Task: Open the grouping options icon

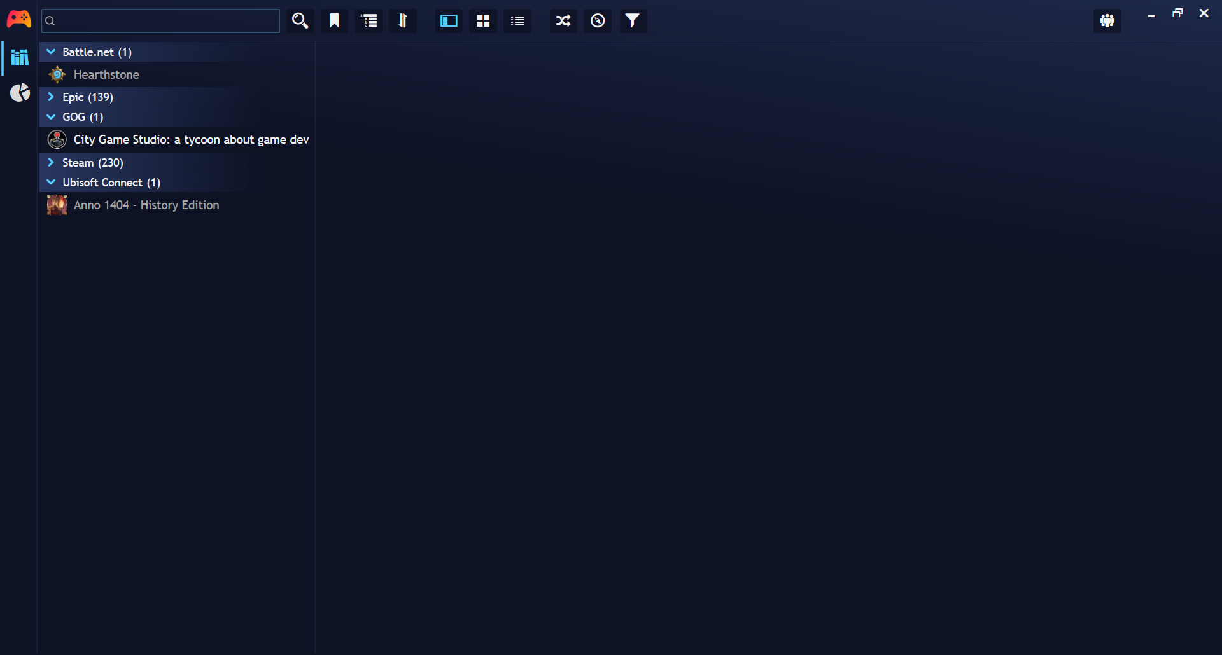Action: coord(369,21)
